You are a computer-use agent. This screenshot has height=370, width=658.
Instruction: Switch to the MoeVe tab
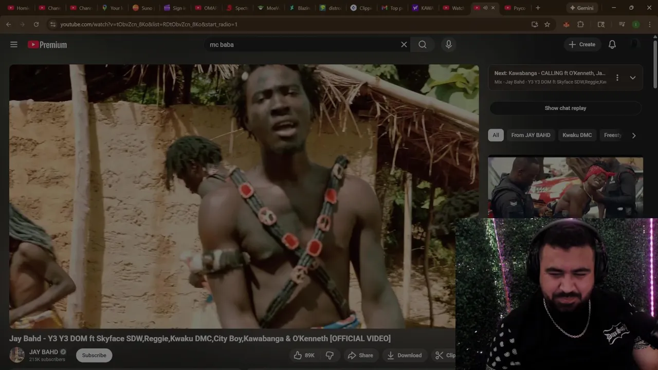click(268, 8)
